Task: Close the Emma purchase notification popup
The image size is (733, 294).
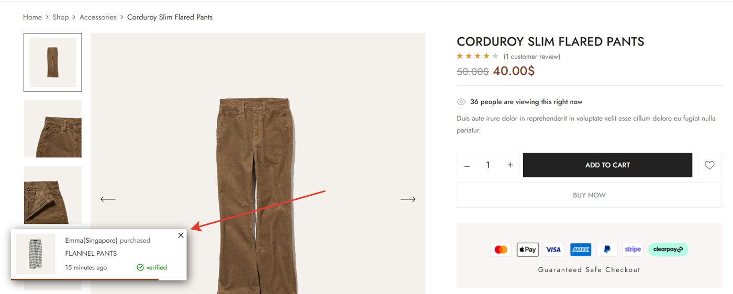Action: click(181, 235)
